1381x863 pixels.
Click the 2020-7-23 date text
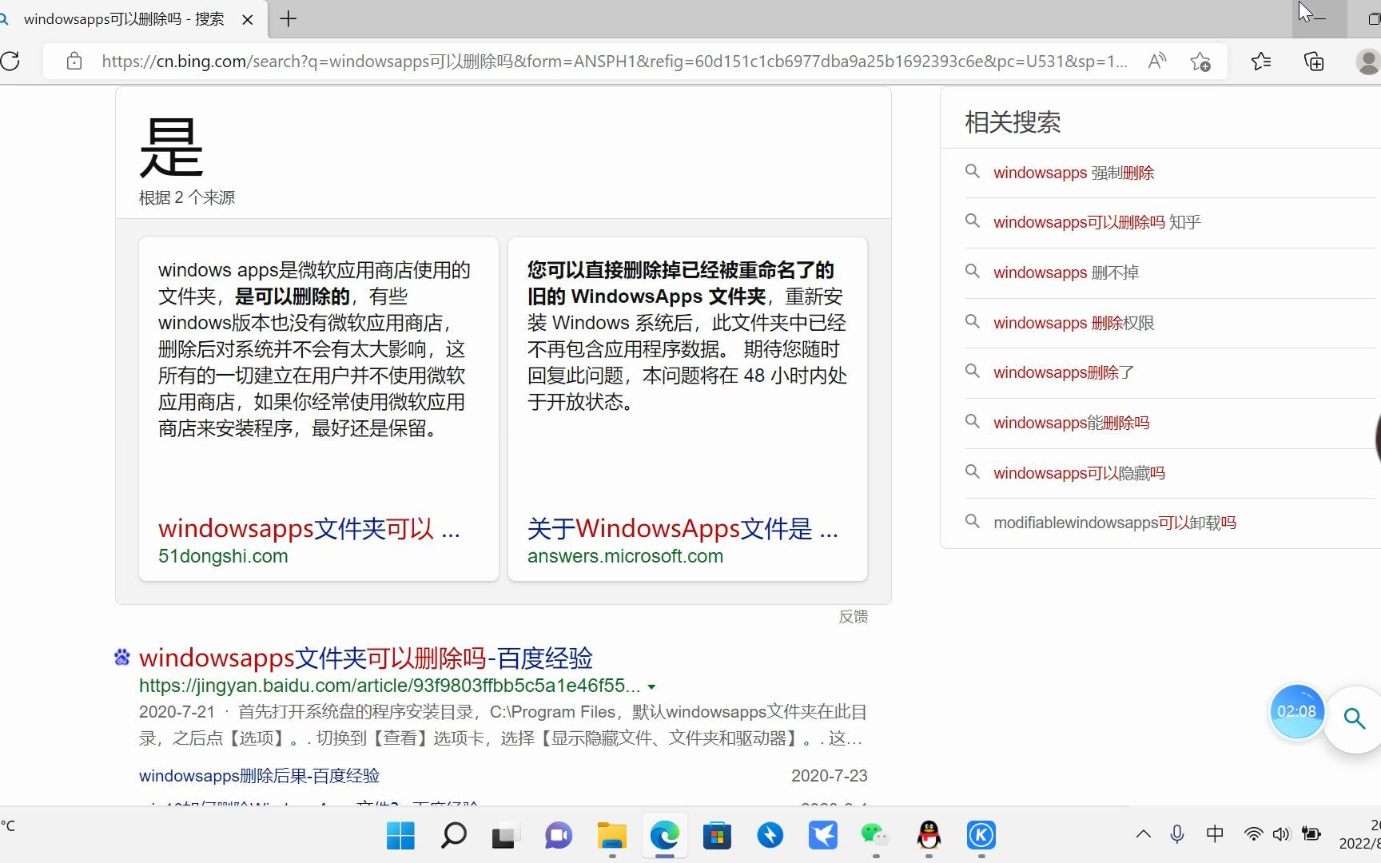tap(829, 775)
